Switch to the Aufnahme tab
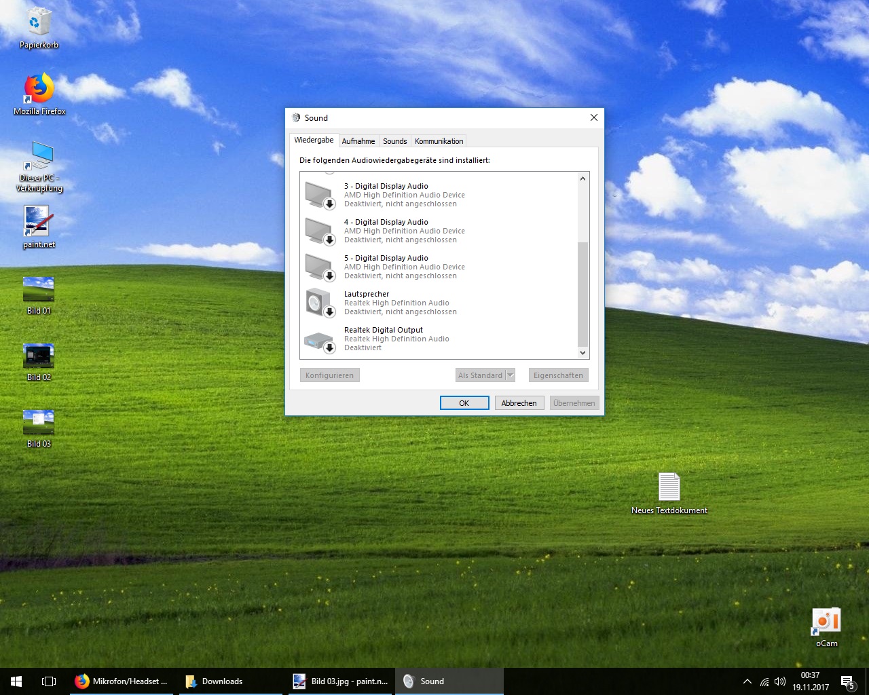Image resolution: width=869 pixels, height=695 pixels. 358,141
